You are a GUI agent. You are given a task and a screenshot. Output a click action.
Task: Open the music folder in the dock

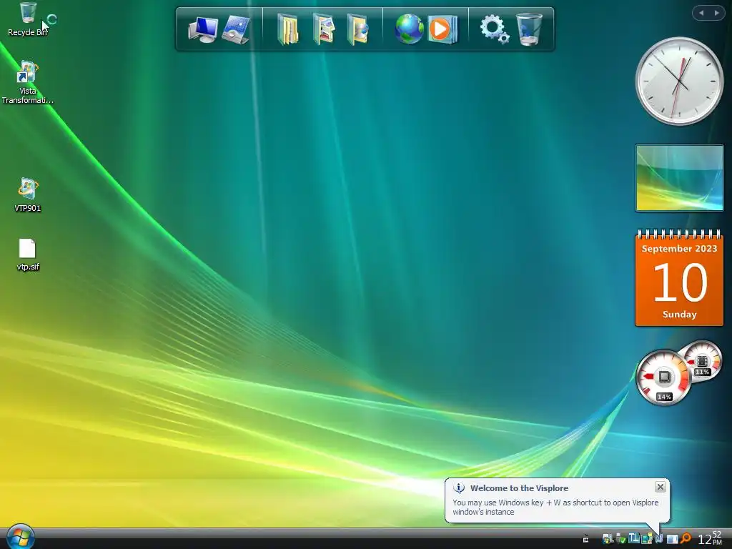[357, 29]
